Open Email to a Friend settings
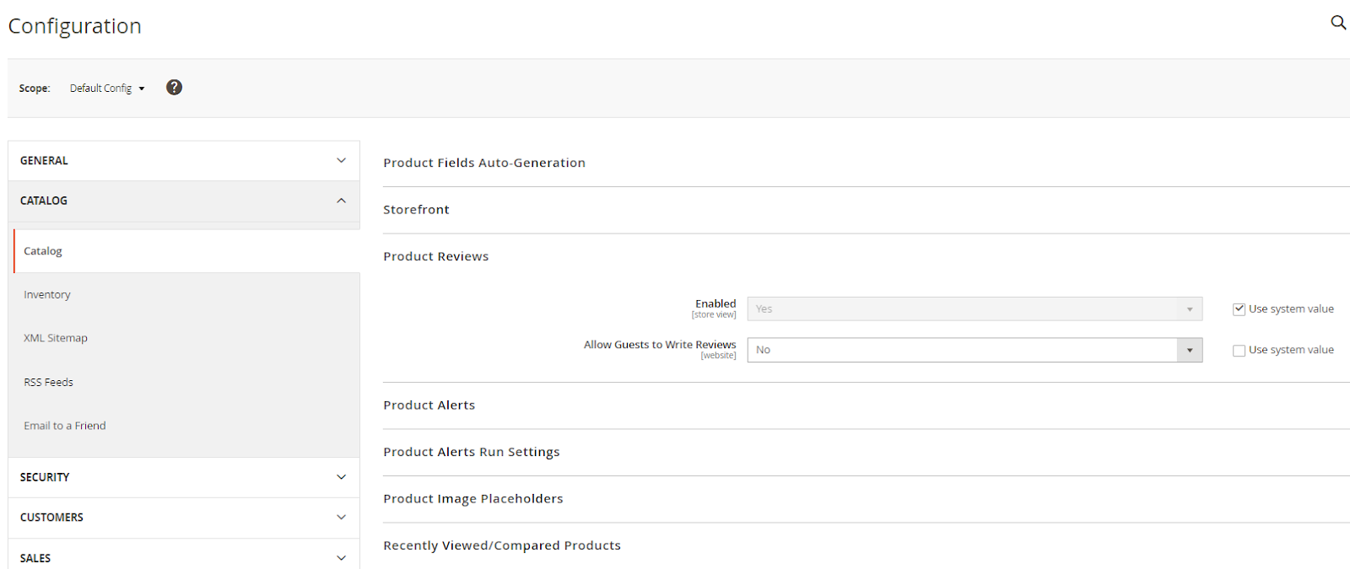 coord(65,426)
